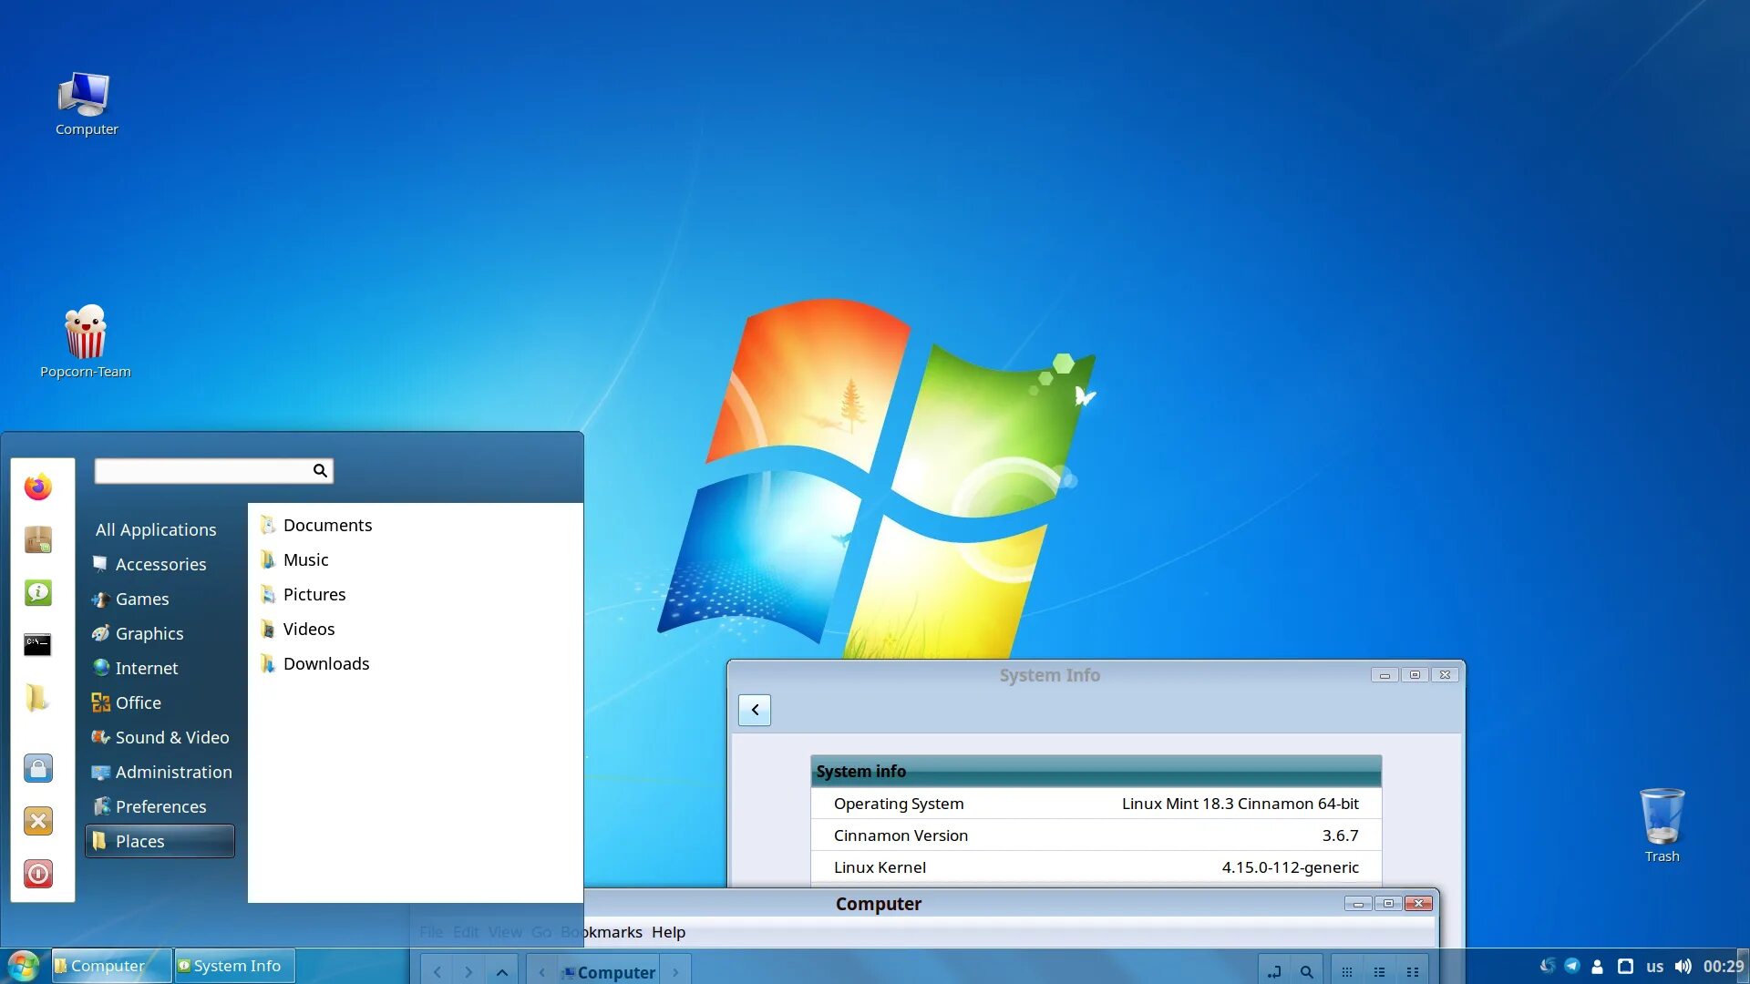
Task: Navigate back in System Info panel
Action: click(754, 709)
